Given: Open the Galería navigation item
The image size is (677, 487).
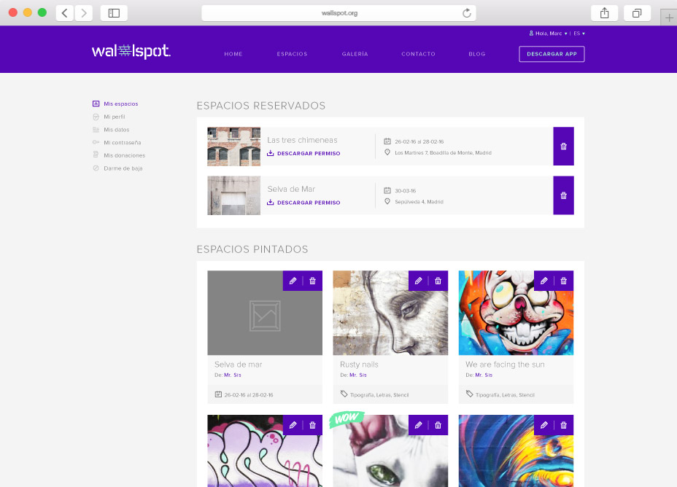Looking at the screenshot, I should 355,54.
